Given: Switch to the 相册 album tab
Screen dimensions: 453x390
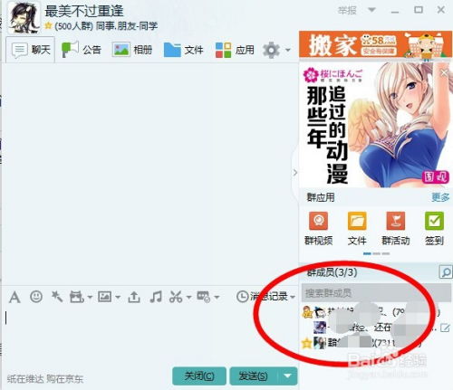Looking at the screenshot, I should coord(132,50).
